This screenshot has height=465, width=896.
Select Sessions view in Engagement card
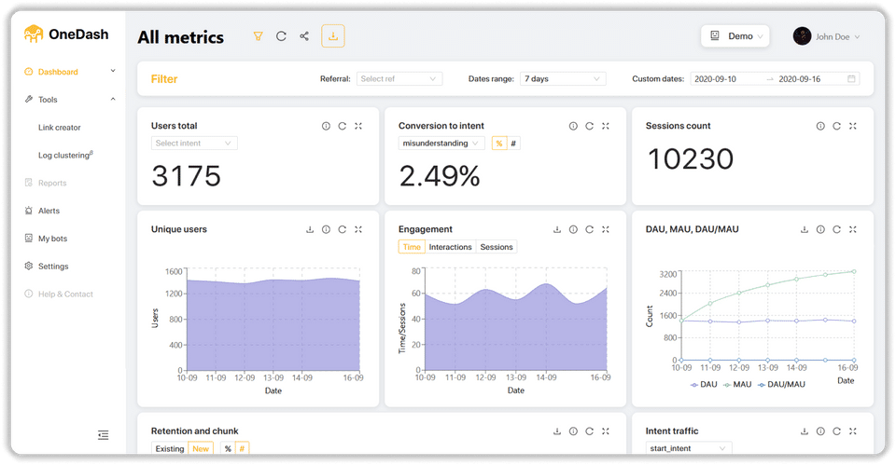[497, 247]
